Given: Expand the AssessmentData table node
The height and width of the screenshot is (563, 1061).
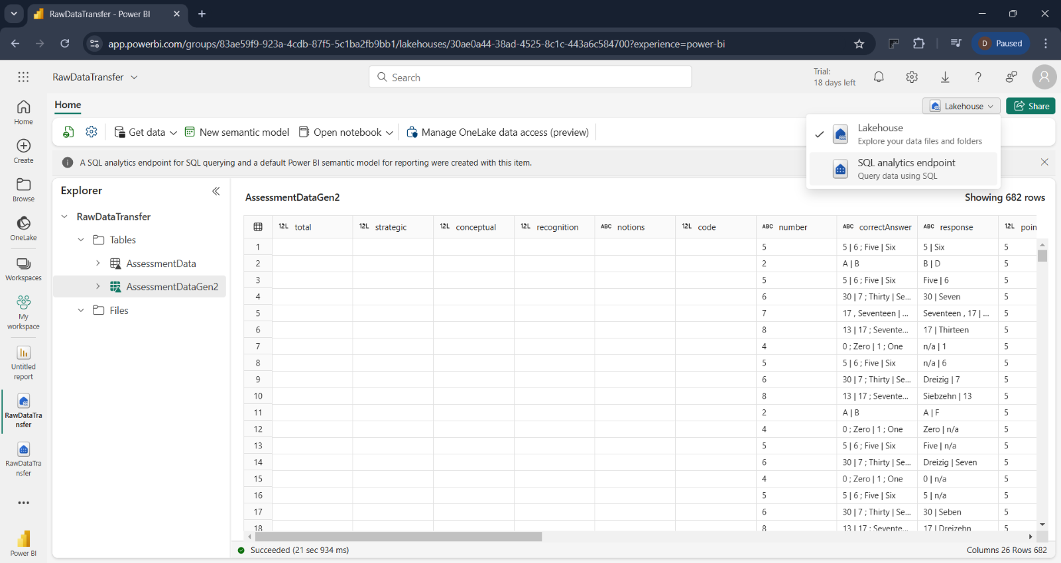Looking at the screenshot, I should (x=98, y=264).
